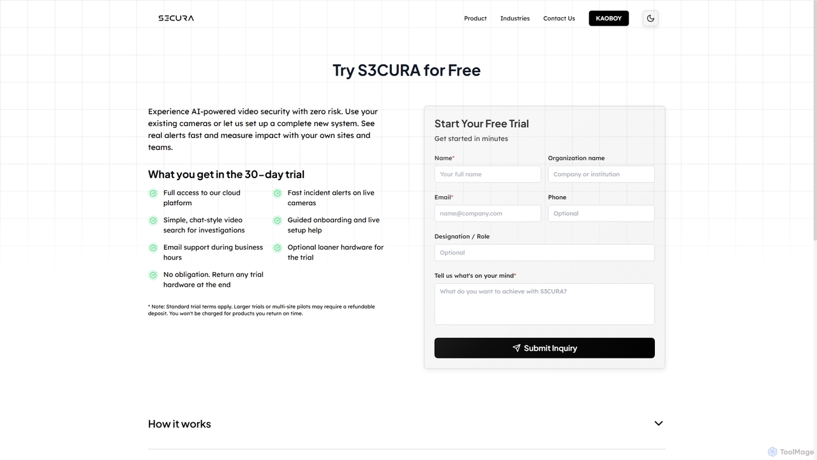
Task: Click the Organization name input field
Action: point(601,174)
